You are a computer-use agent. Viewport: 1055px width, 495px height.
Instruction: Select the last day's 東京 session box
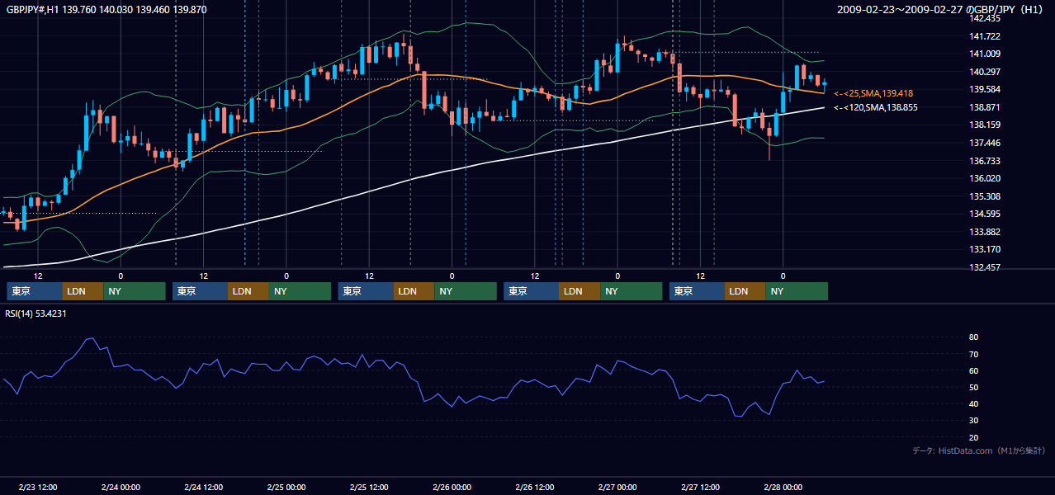[x=697, y=291]
